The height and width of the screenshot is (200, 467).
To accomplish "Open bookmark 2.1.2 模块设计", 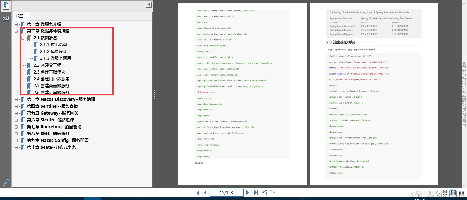I will click(53, 52).
